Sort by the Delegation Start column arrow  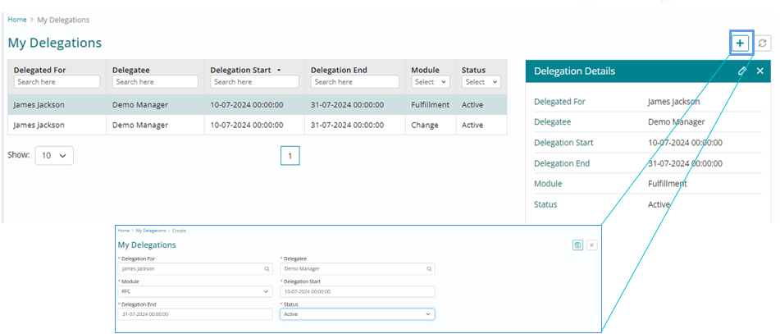pyautogui.click(x=279, y=71)
